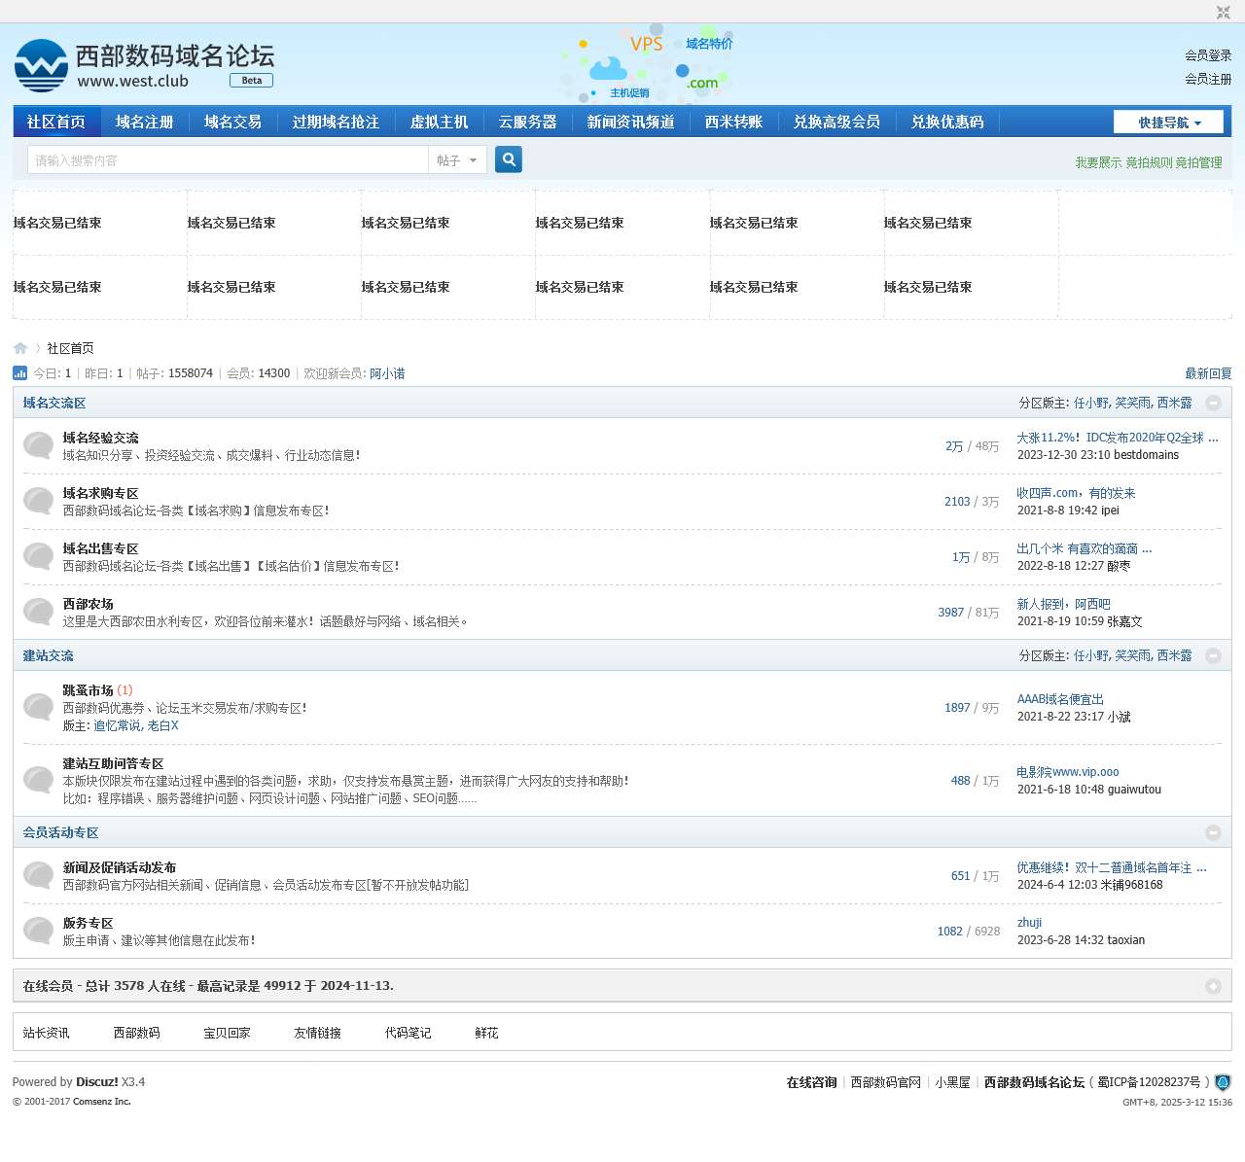Click the speech bubble icon for 域名求购专区
The image size is (1245, 1162).
pyautogui.click(x=39, y=501)
